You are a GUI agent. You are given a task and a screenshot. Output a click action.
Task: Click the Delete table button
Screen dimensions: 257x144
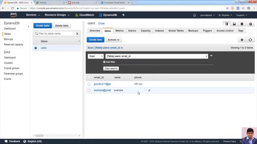62,26
